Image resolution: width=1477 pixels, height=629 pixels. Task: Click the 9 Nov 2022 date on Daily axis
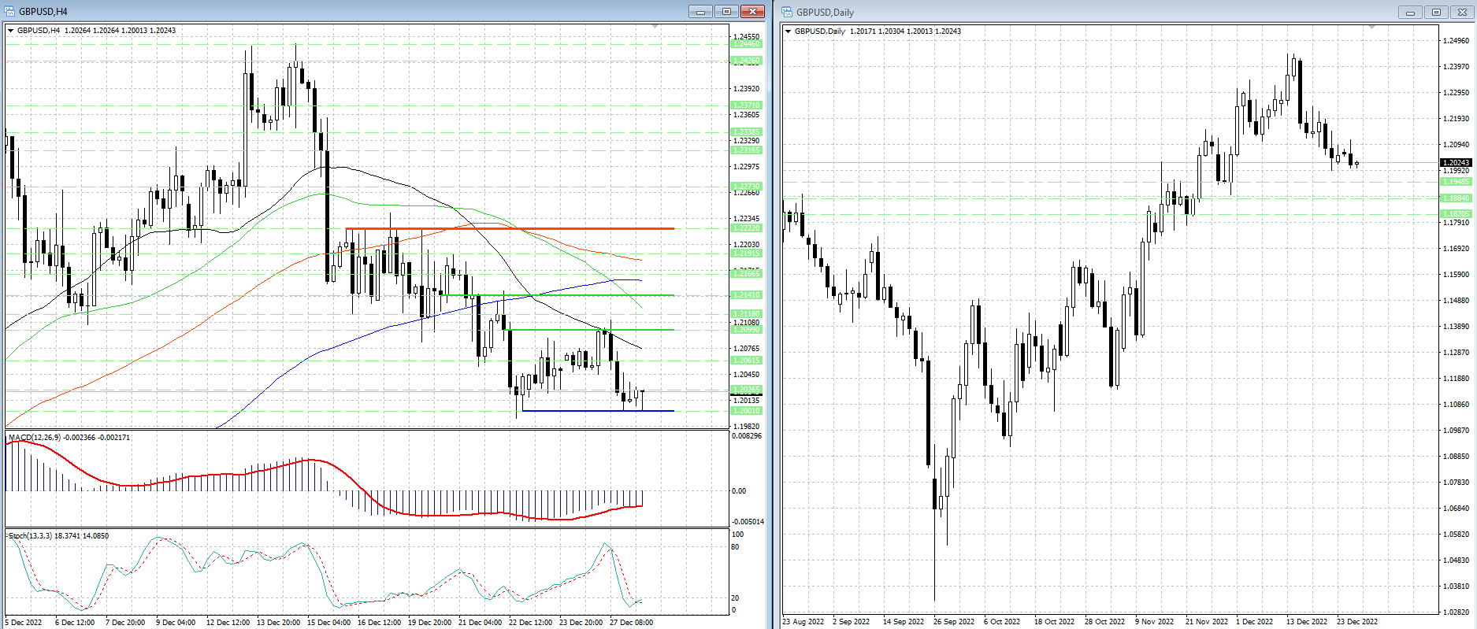click(1155, 622)
